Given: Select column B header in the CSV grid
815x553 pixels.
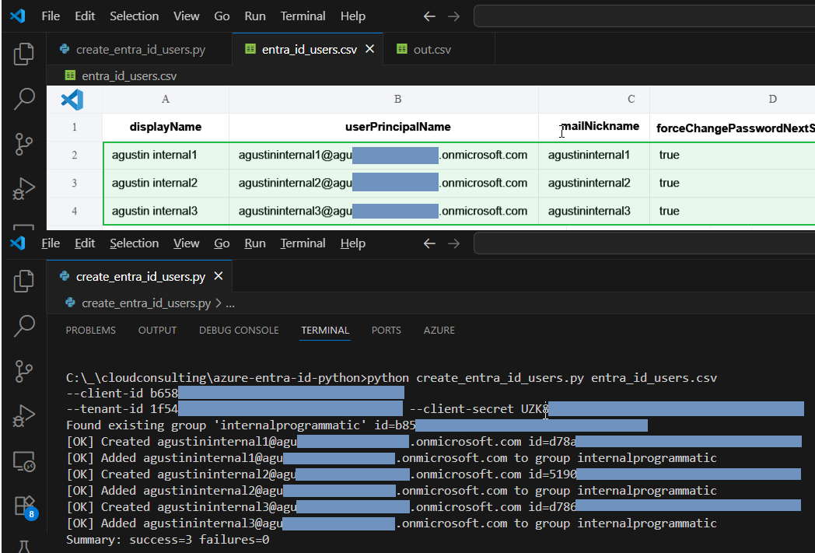Looking at the screenshot, I should click(x=398, y=99).
